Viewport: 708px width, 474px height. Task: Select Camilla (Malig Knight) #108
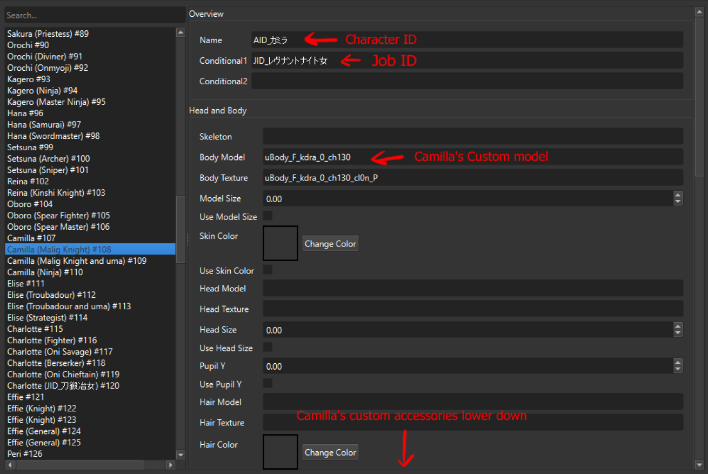click(x=90, y=249)
